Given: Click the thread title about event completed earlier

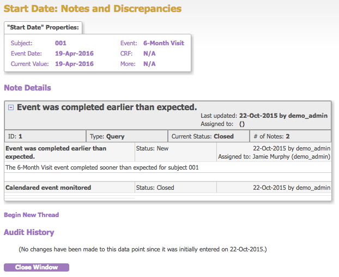Looking at the screenshot, I should coord(107,107).
